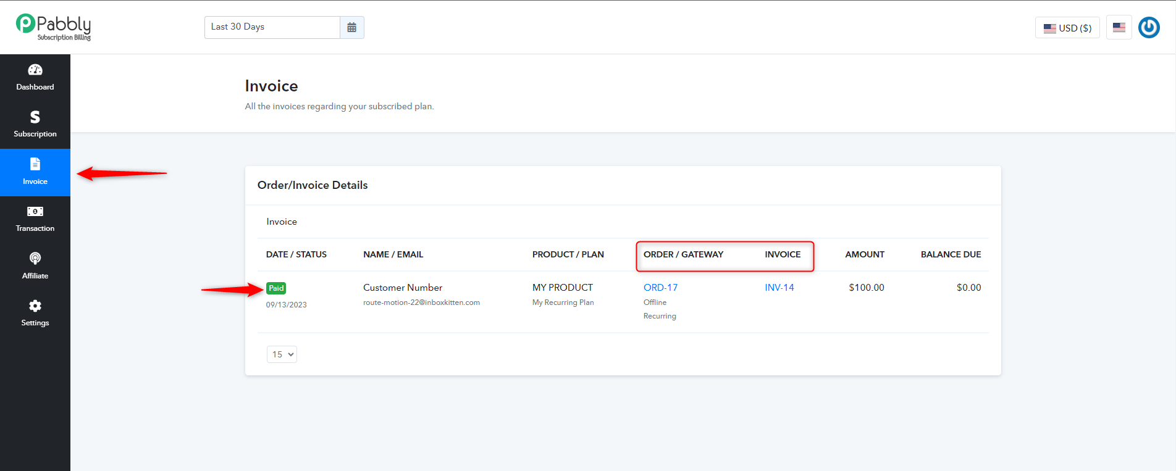Open the Dashboard speedometer icon

point(35,70)
